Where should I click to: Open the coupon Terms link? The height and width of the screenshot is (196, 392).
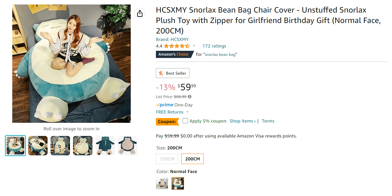[268, 121]
